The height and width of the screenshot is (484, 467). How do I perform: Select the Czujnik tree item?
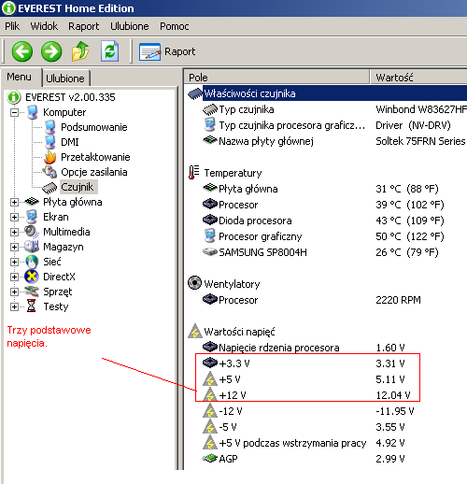[78, 187]
